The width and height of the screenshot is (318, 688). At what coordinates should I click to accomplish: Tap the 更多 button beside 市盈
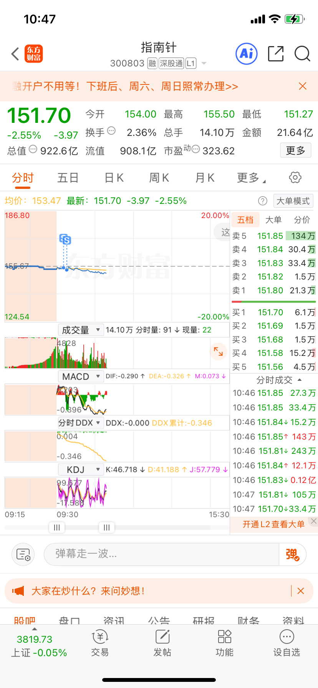pyautogui.click(x=295, y=150)
